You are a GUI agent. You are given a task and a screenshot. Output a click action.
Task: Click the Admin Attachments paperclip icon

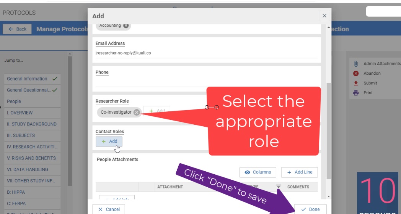pos(356,64)
